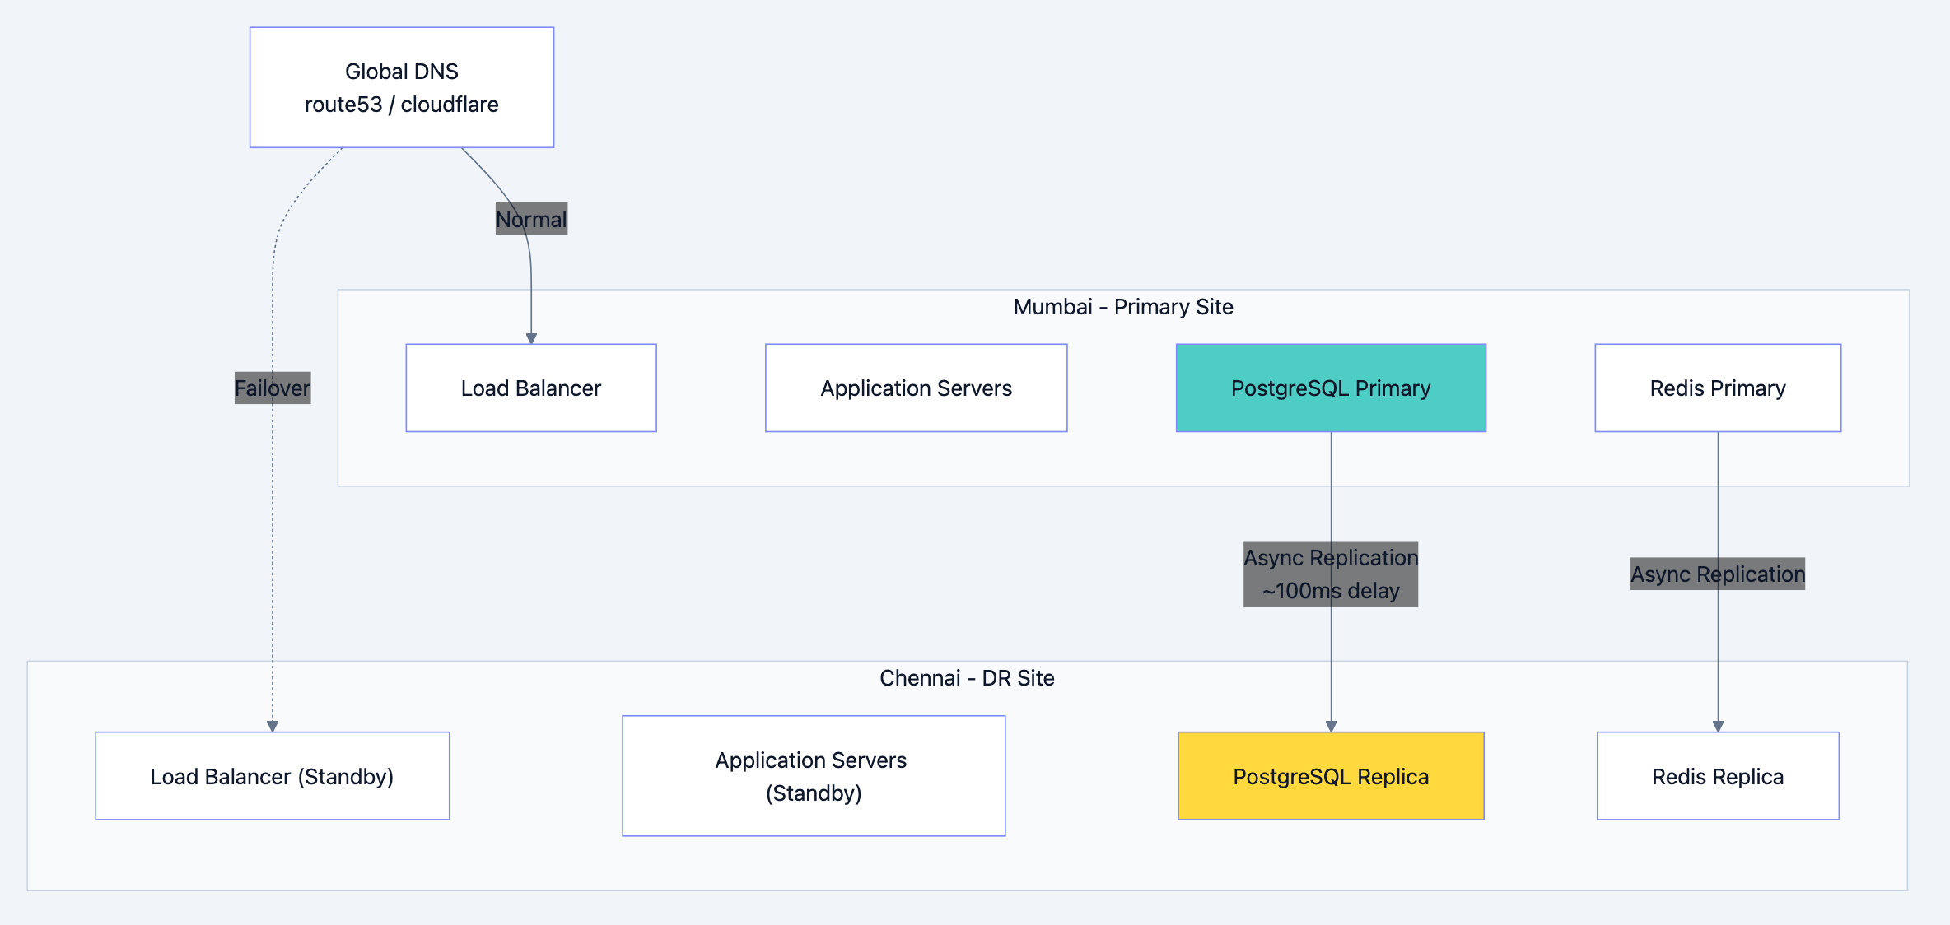Click the Load Balancer (Standby) node

point(273,775)
